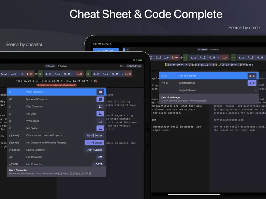Click regex field ending '\range' on back iPad
Viewport: 266px width, 199px height.
coord(209,65)
